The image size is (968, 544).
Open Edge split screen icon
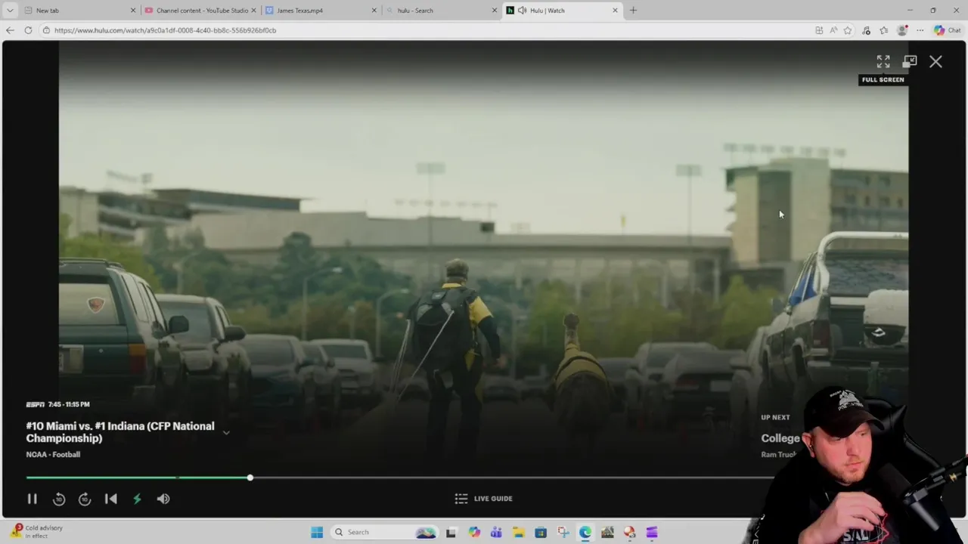(x=819, y=30)
